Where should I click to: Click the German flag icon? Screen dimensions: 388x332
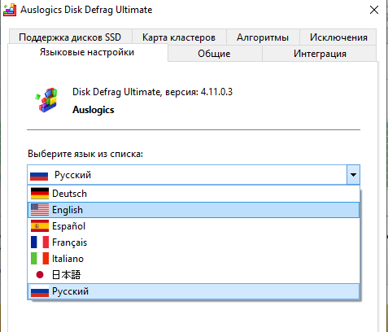click(x=40, y=194)
